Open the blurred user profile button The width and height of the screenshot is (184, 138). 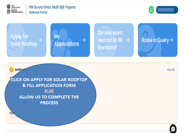tap(167, 10)
